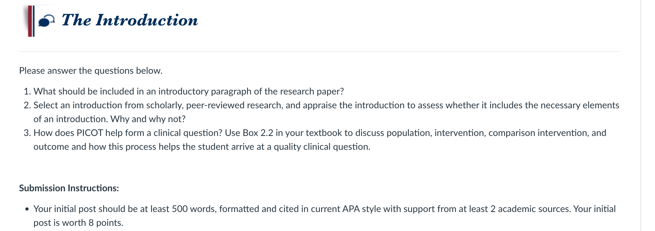655x231 pixels.
Task: Click the bullet point before "Your initial post"
Action: pos(27,209)
